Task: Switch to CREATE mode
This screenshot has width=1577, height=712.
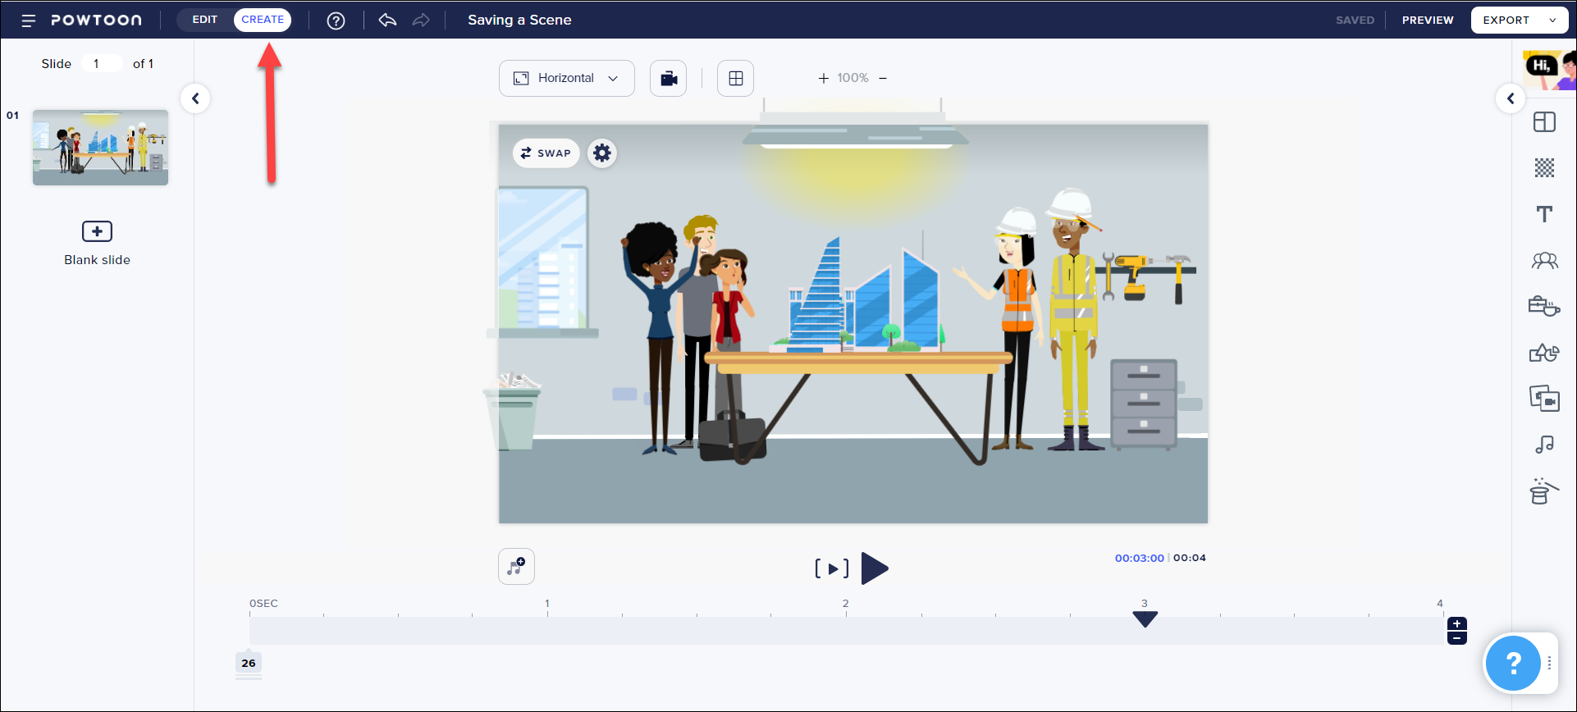Action: [263, 20]
